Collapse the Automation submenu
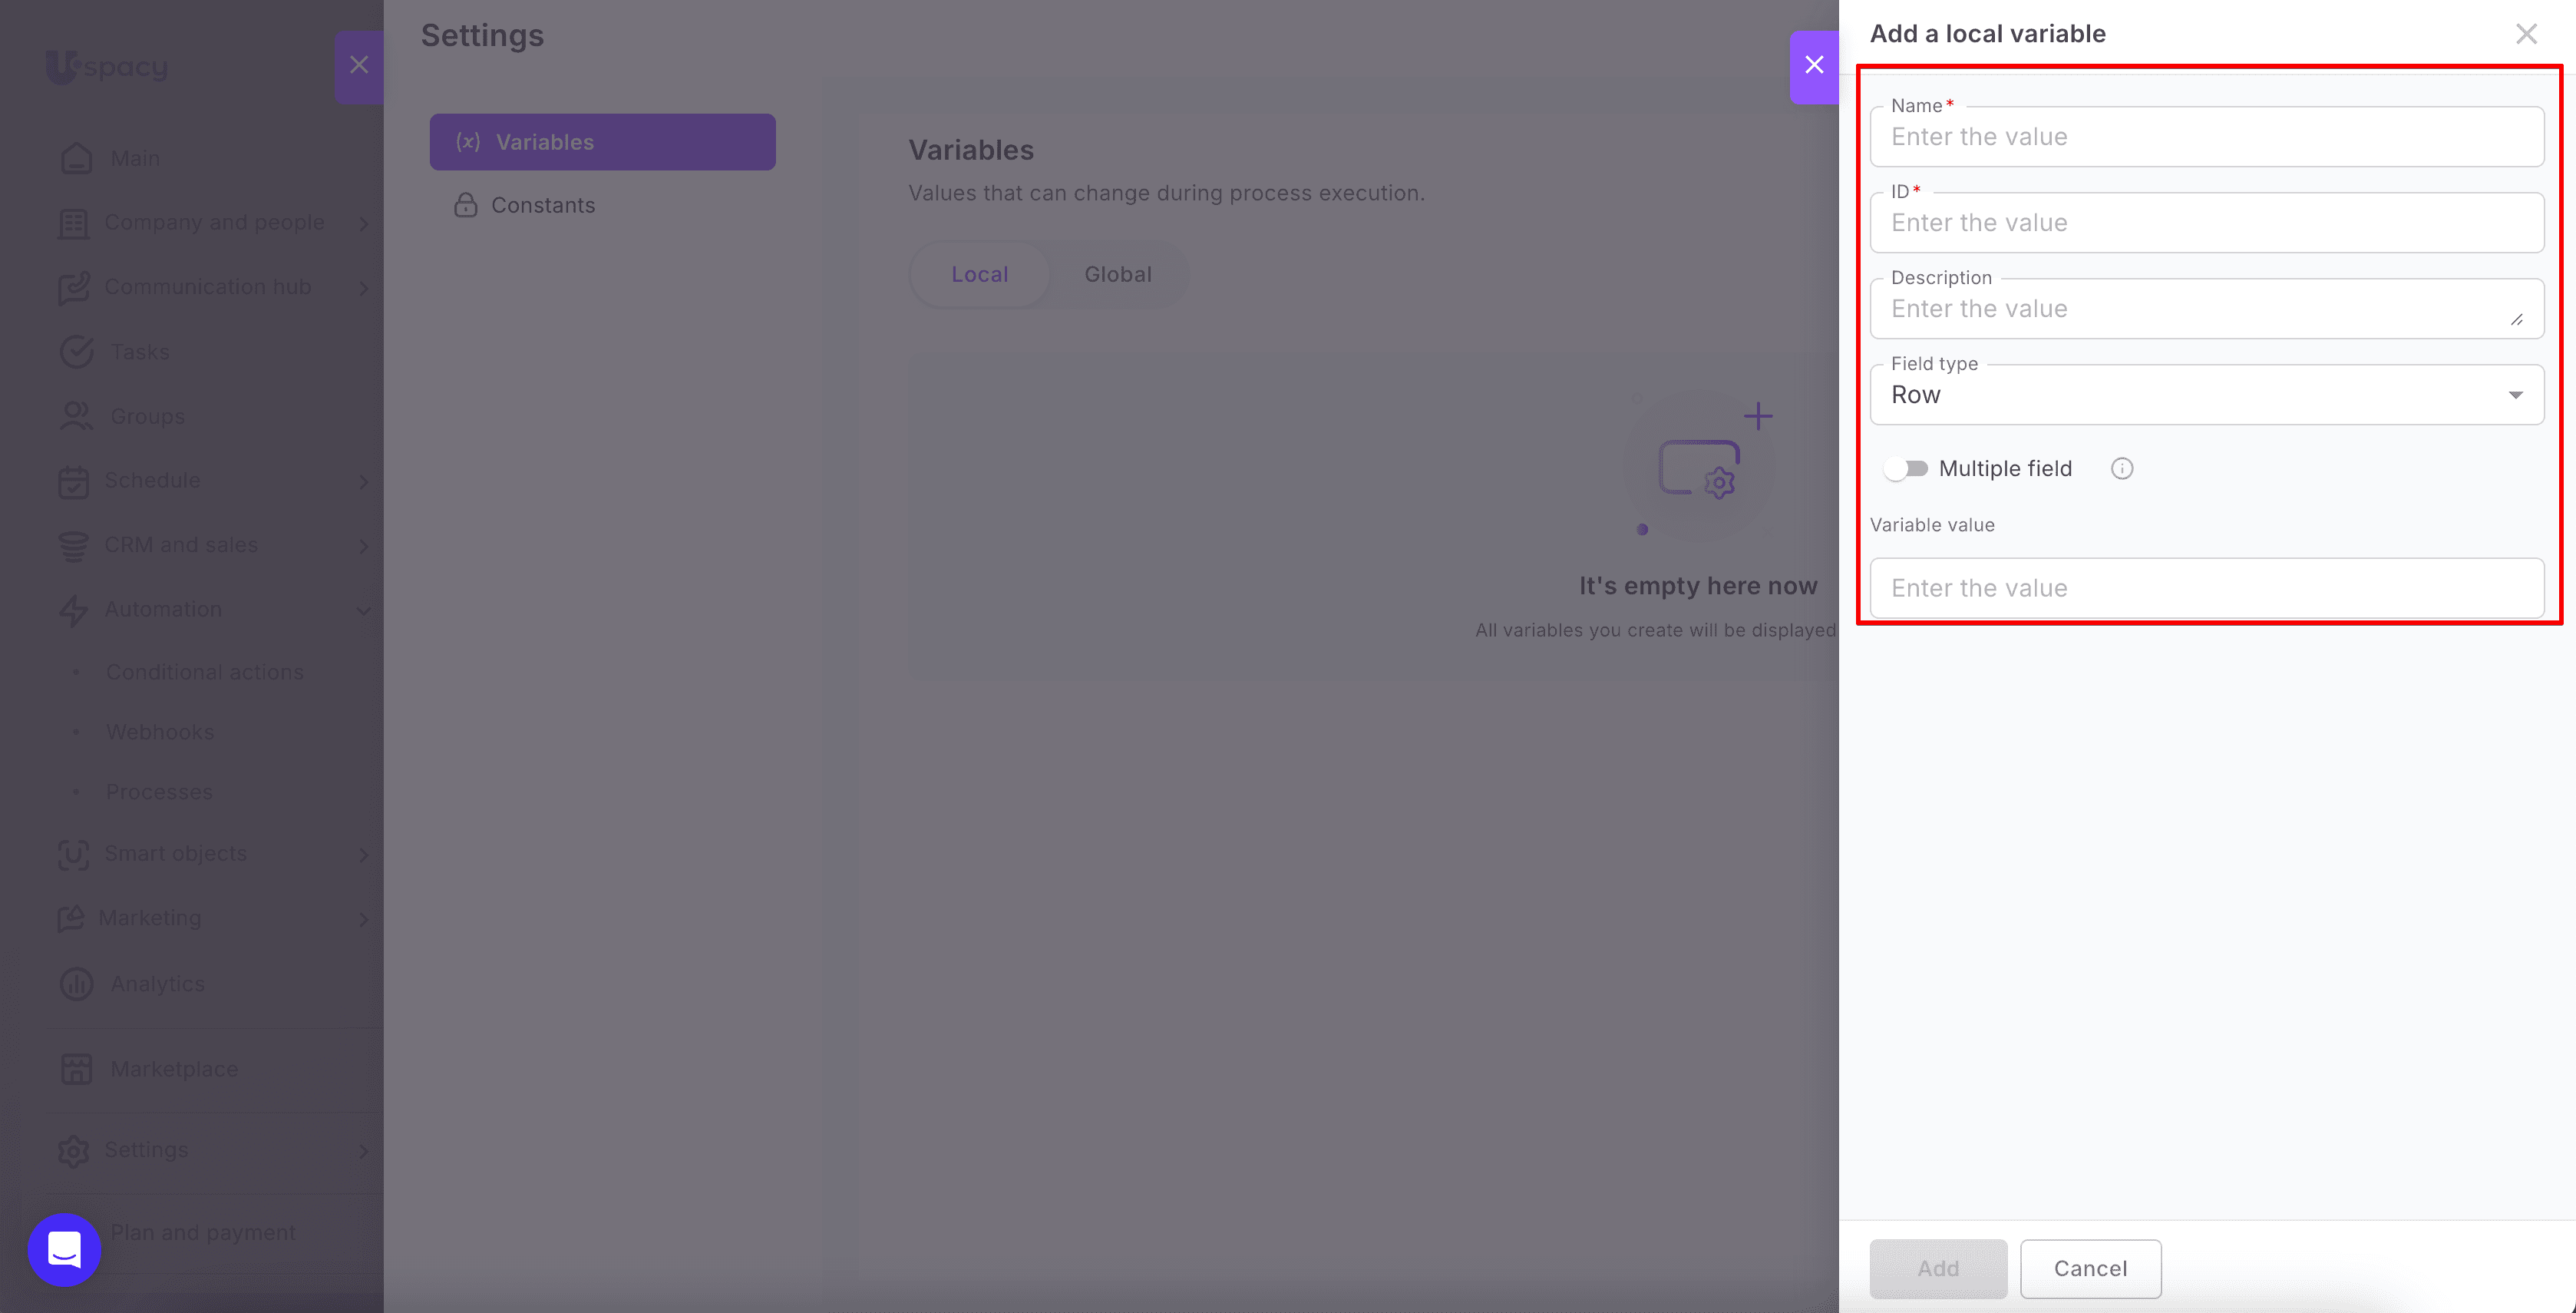Image resolution: width=2576 pixels, height=1313 pixels. 364,610
